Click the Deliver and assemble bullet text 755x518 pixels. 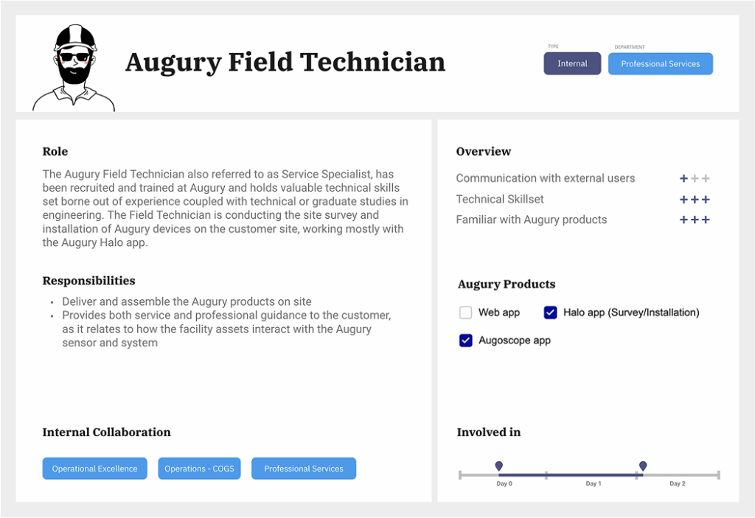pyautogui.click(x=187, y=302)
